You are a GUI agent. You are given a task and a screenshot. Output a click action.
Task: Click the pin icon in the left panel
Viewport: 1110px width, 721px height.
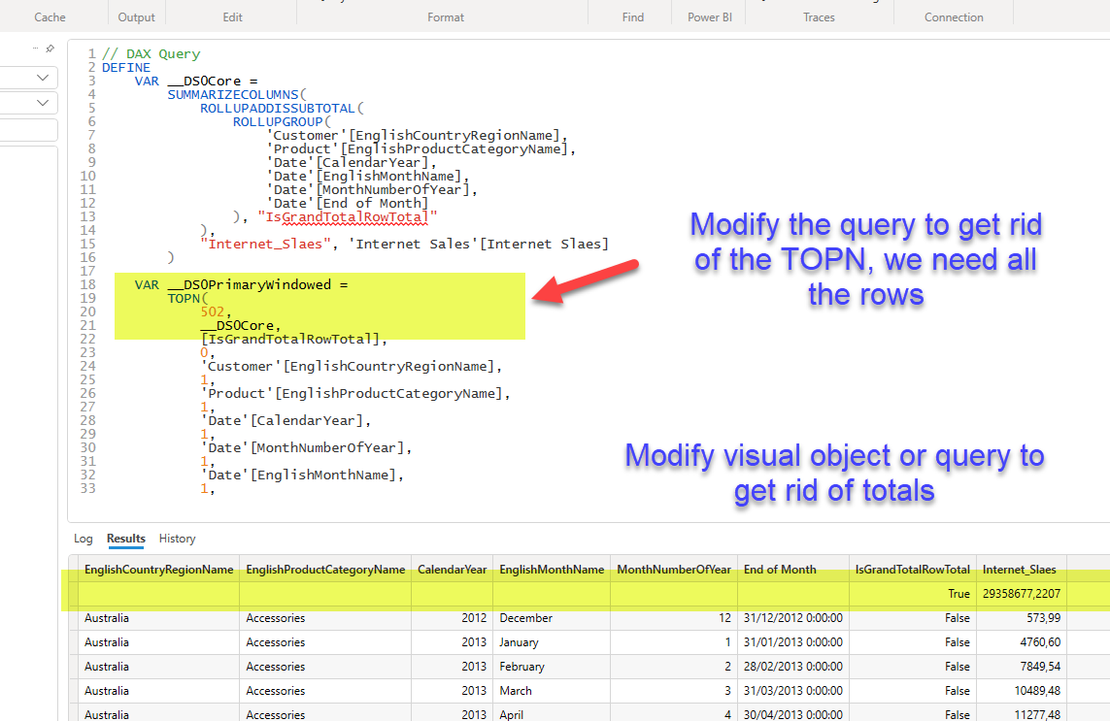pyautogui.click(x=50, y=48)
